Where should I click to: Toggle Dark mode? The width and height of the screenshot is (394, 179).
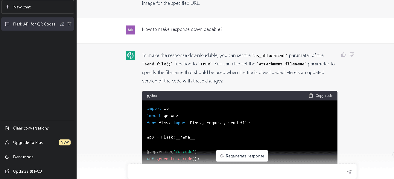click(x=38, y=157)
